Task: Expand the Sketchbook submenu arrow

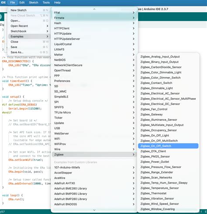Action: pos(47,31)
